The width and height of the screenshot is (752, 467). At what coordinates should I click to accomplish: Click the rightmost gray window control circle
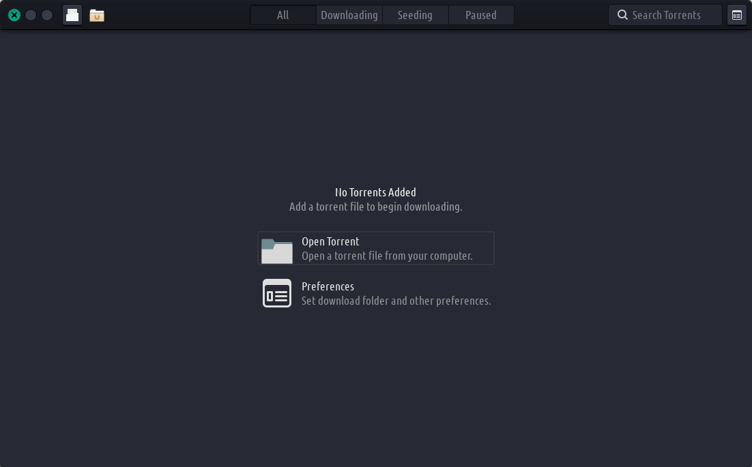pos(47,15)
